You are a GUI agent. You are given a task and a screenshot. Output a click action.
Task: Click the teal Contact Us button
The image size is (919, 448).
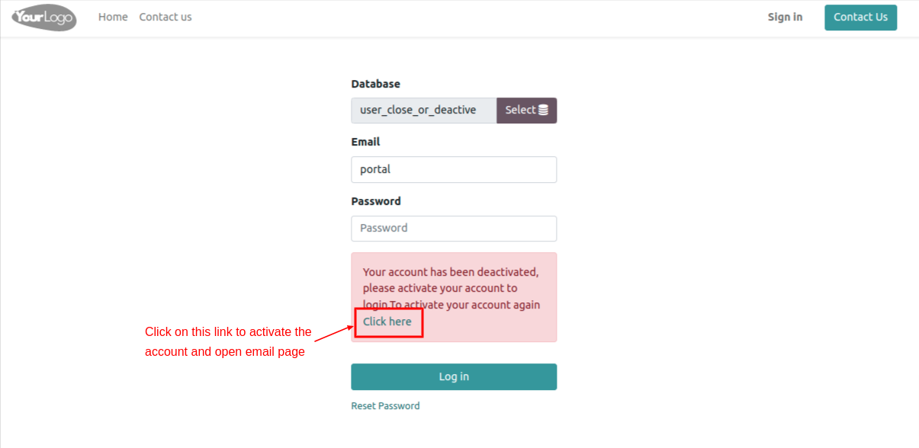(860, 17)
